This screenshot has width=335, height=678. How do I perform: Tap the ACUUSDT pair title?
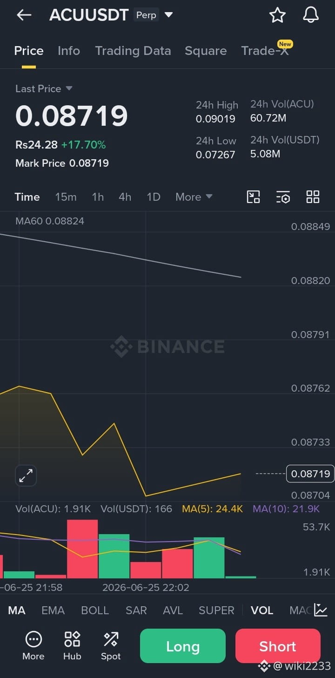(x=89, y=15)
